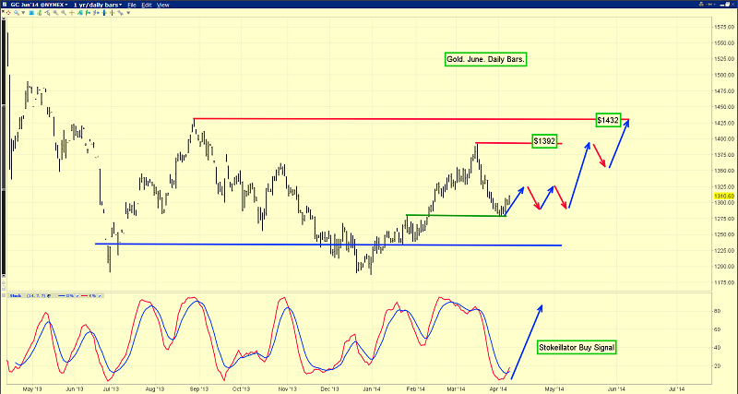Click the small x close icon in toolbar corner
Screen dimensions: 738x394
[3, 11]
